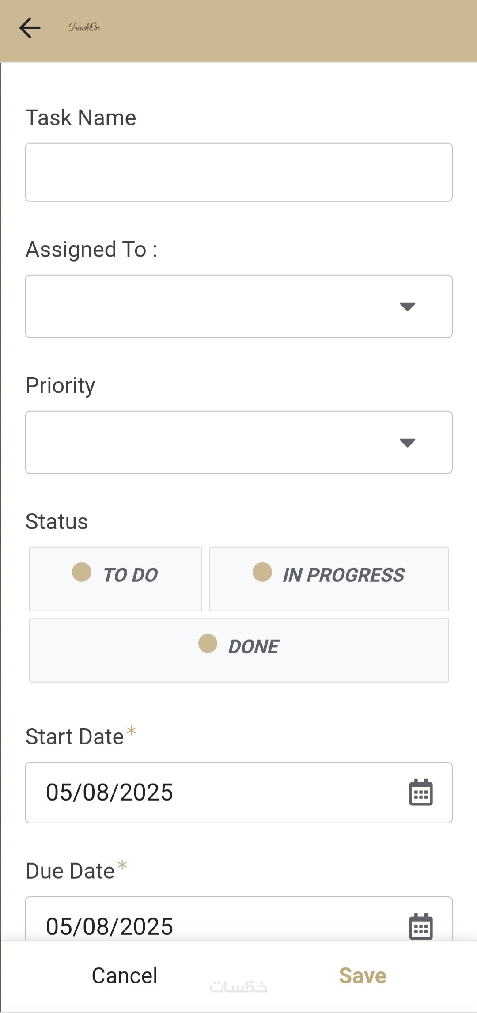Click the IN PROGRESS status circle
This screenshot has width=477, height=1013.
(x=262, y=572)
